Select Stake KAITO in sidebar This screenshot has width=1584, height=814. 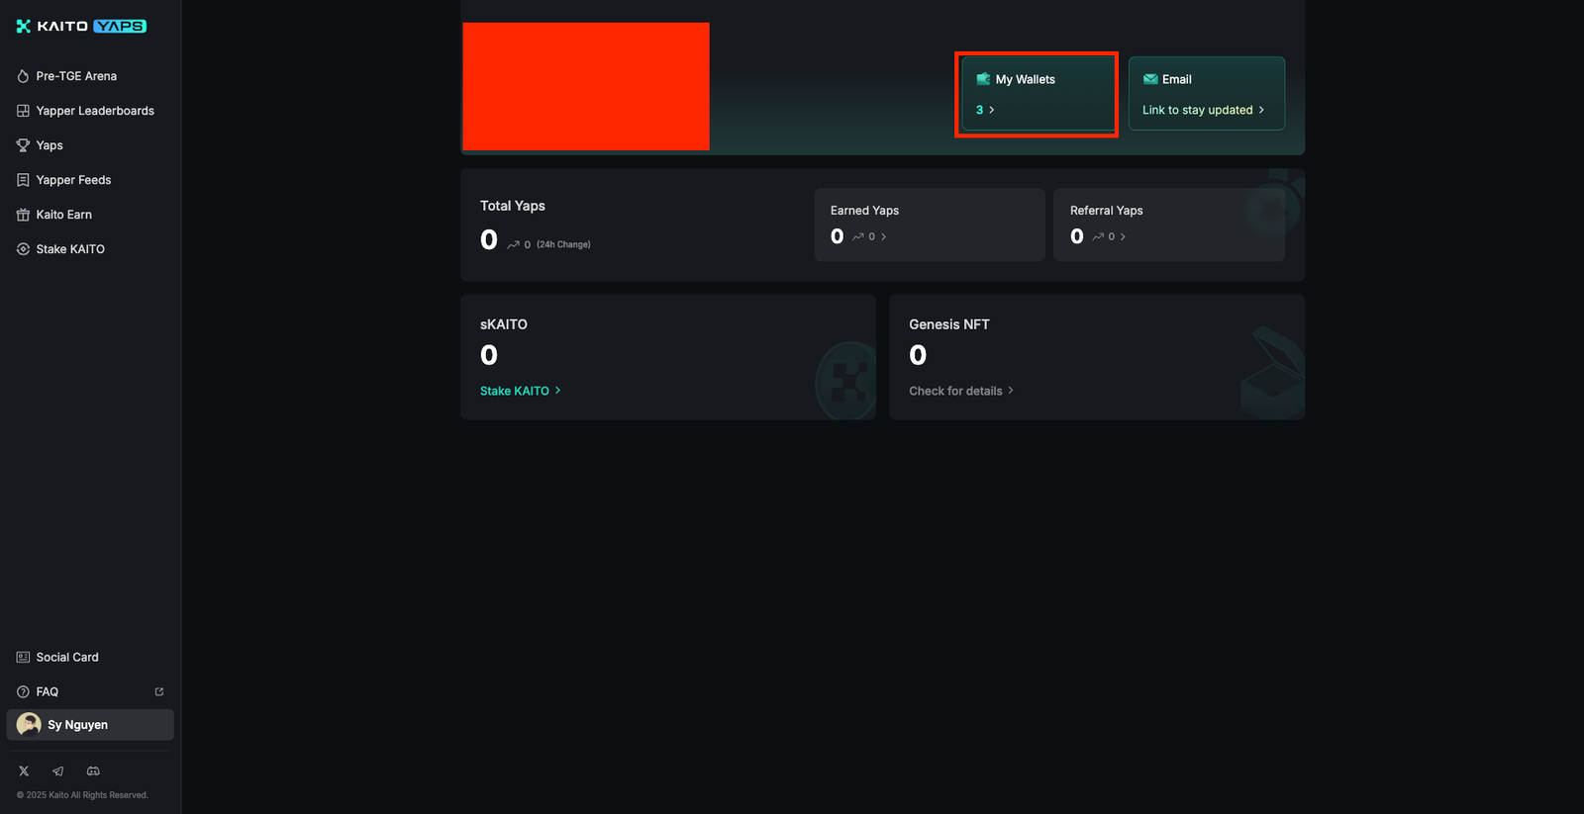coord(70,249)
